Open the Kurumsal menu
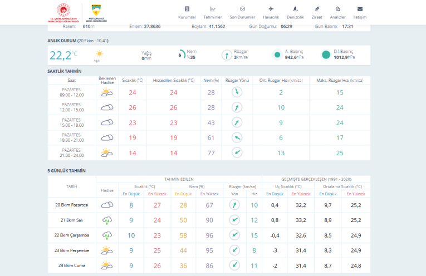This screenshot has height=276, width=426. coord(187,12)
